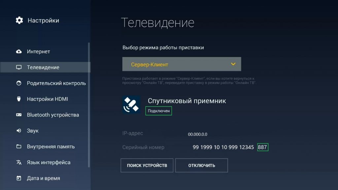
Task: Click the Серийный номер label
Action: click(143, 147)
